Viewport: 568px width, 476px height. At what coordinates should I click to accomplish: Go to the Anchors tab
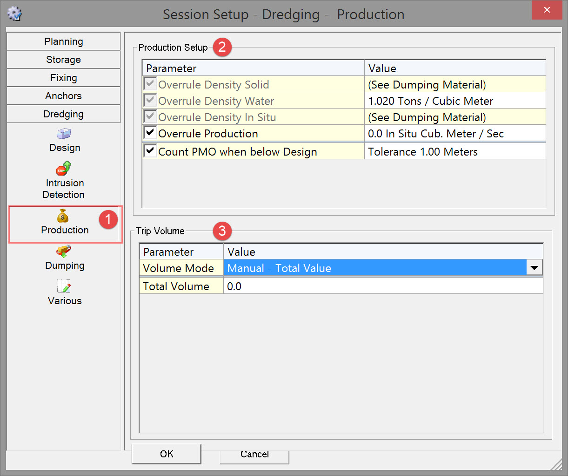click(x=64, y=96)
